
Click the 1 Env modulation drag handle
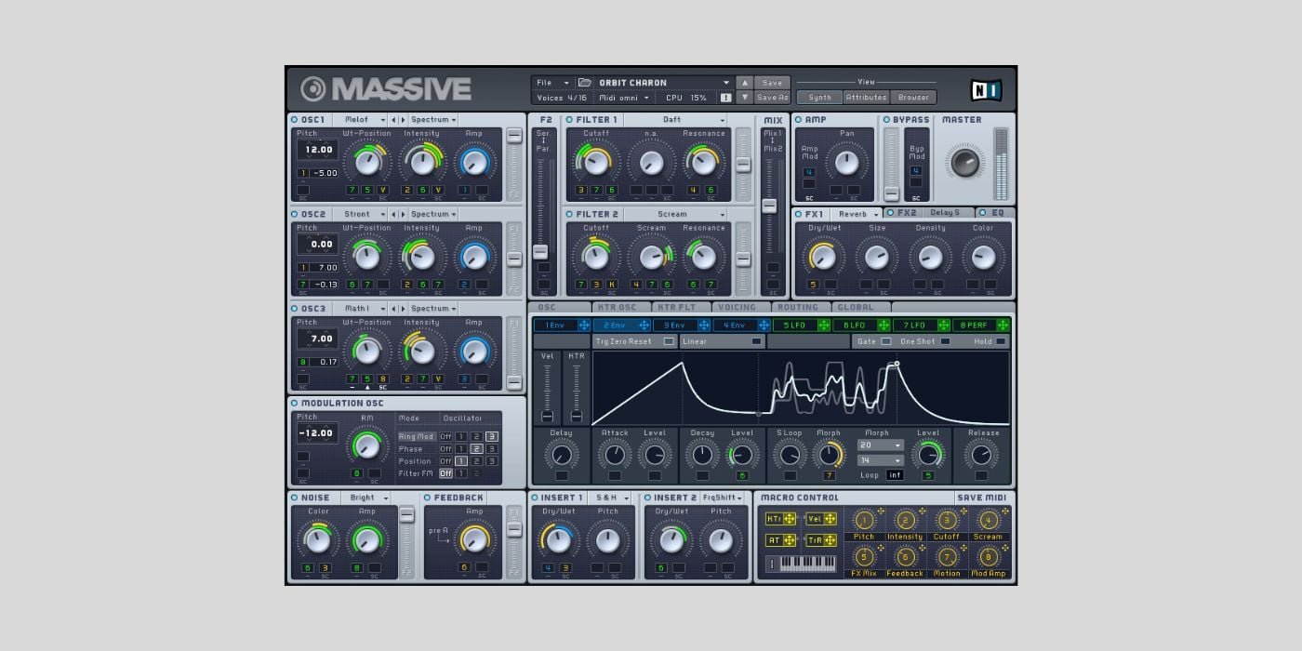click(x=584, y=325)
